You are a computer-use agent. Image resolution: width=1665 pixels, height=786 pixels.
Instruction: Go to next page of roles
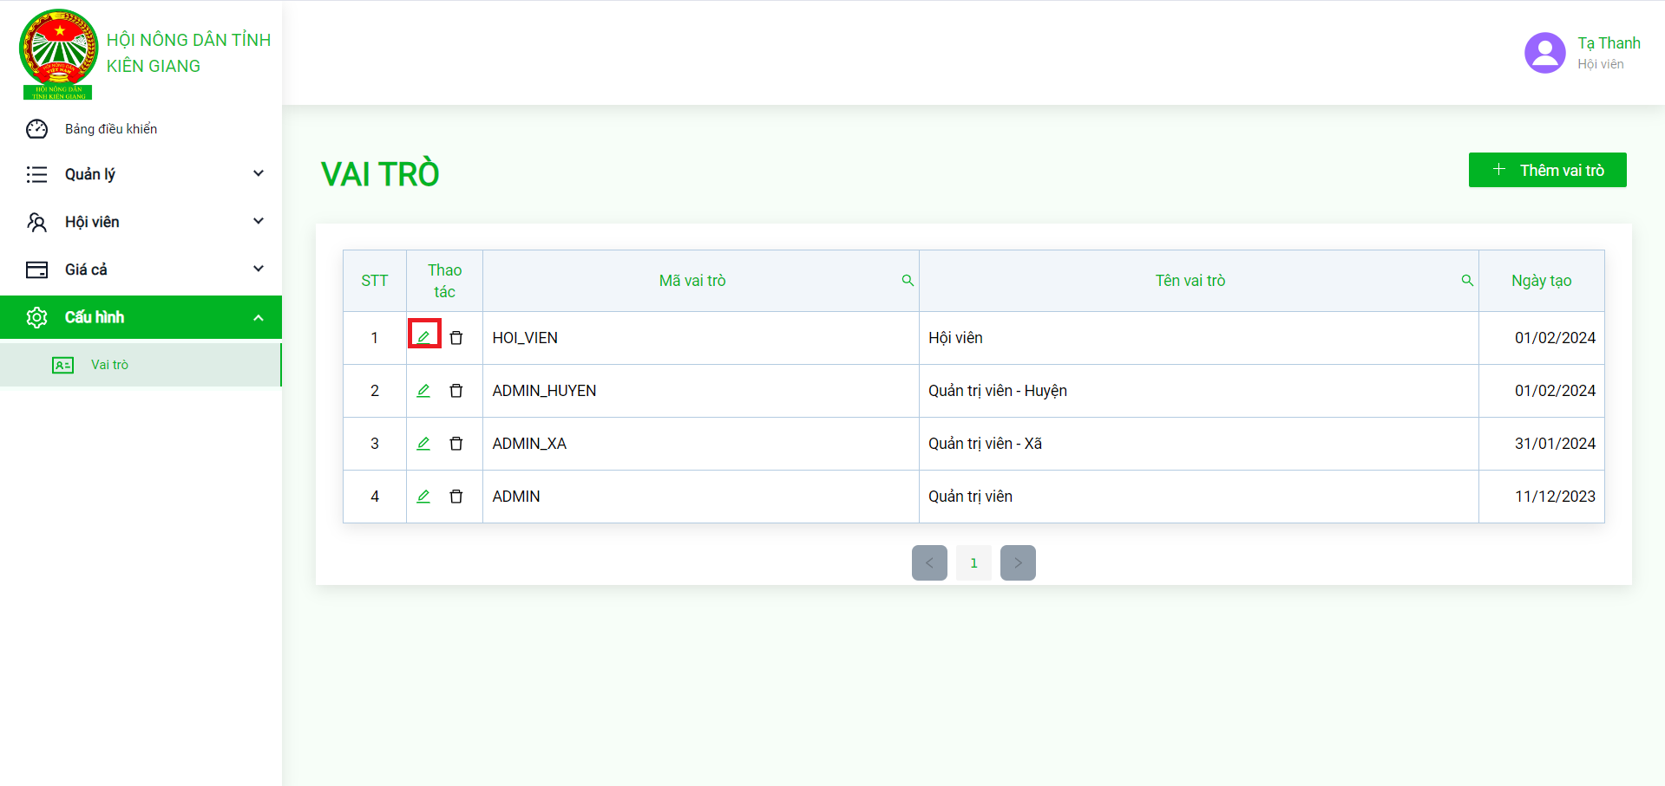(1018, 562)
